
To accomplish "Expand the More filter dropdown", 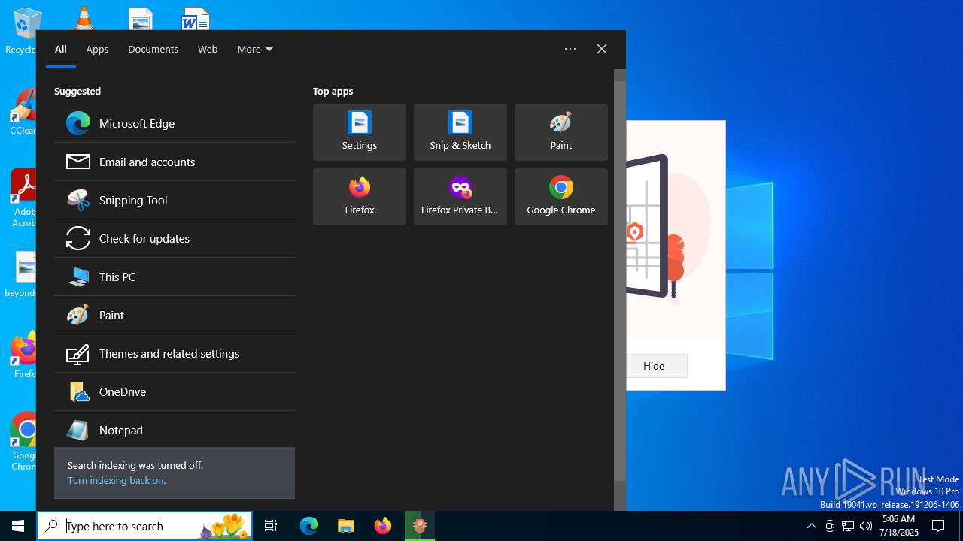I will tap(255, 50).
